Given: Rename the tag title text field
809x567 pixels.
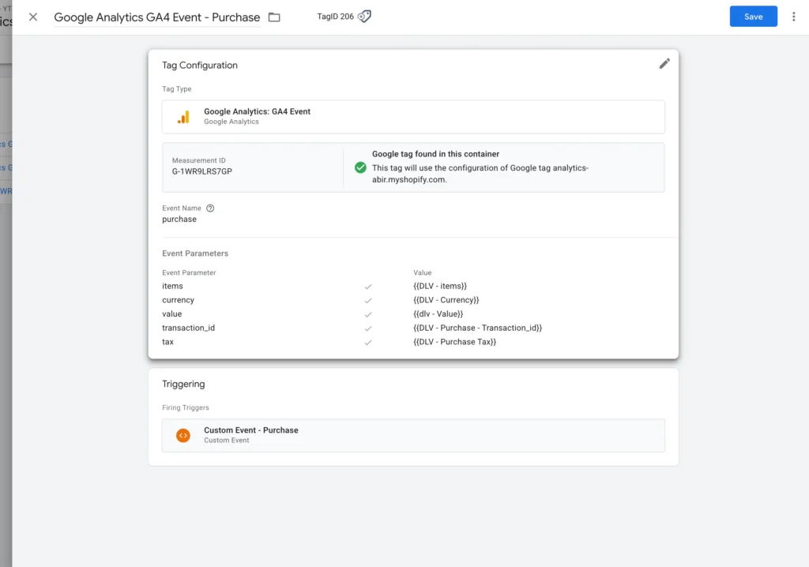Looking at the screenshot, I should point(156,16).
